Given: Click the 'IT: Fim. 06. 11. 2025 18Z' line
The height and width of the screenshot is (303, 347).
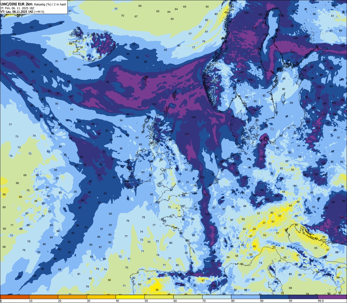Looking at the screenshot, I should point(17,8).
